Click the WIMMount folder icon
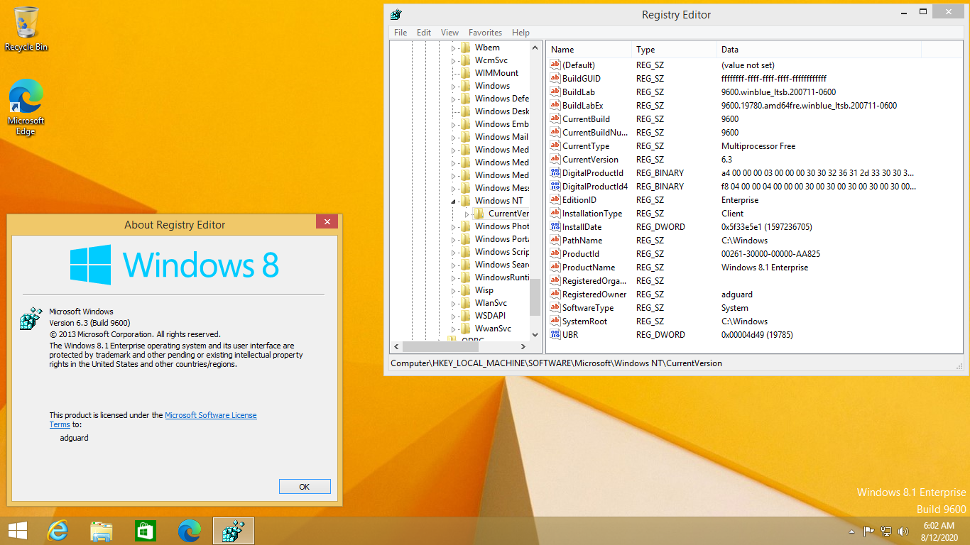Image resolution: width=970 pixels, height=545 pixels. point(466,73)
